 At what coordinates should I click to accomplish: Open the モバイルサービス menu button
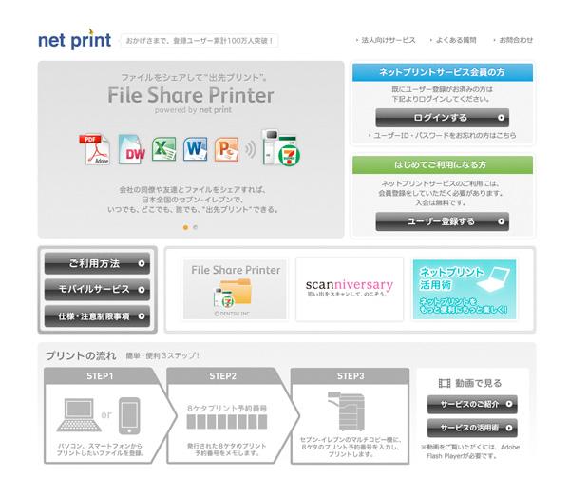tap(97, 290)
